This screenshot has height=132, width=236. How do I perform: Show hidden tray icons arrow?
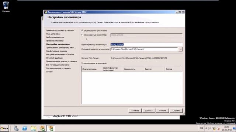click(206, 128)
